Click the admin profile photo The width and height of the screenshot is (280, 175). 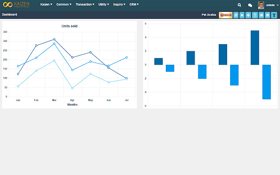pyautogui.click(x=261, y=5)
